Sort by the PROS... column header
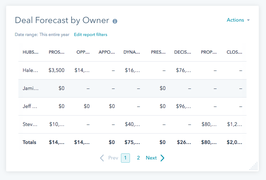Viewport: 266px width, 180px height. coord(57,52)
